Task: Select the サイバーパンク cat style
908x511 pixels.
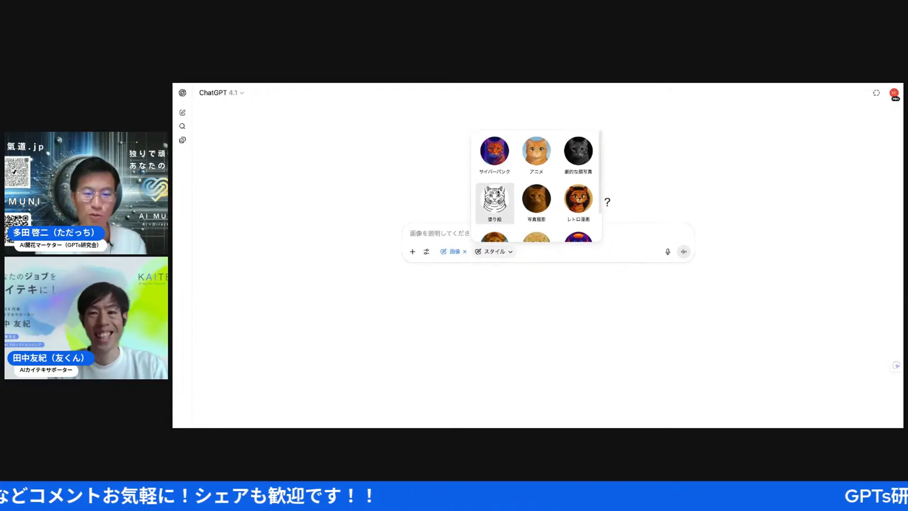Action: (495, 156)
